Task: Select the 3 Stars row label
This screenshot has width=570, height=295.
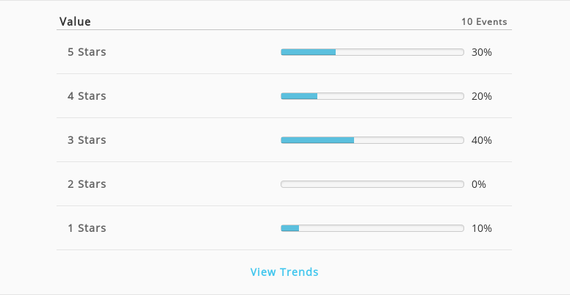Action: click(x=87, y=140)
